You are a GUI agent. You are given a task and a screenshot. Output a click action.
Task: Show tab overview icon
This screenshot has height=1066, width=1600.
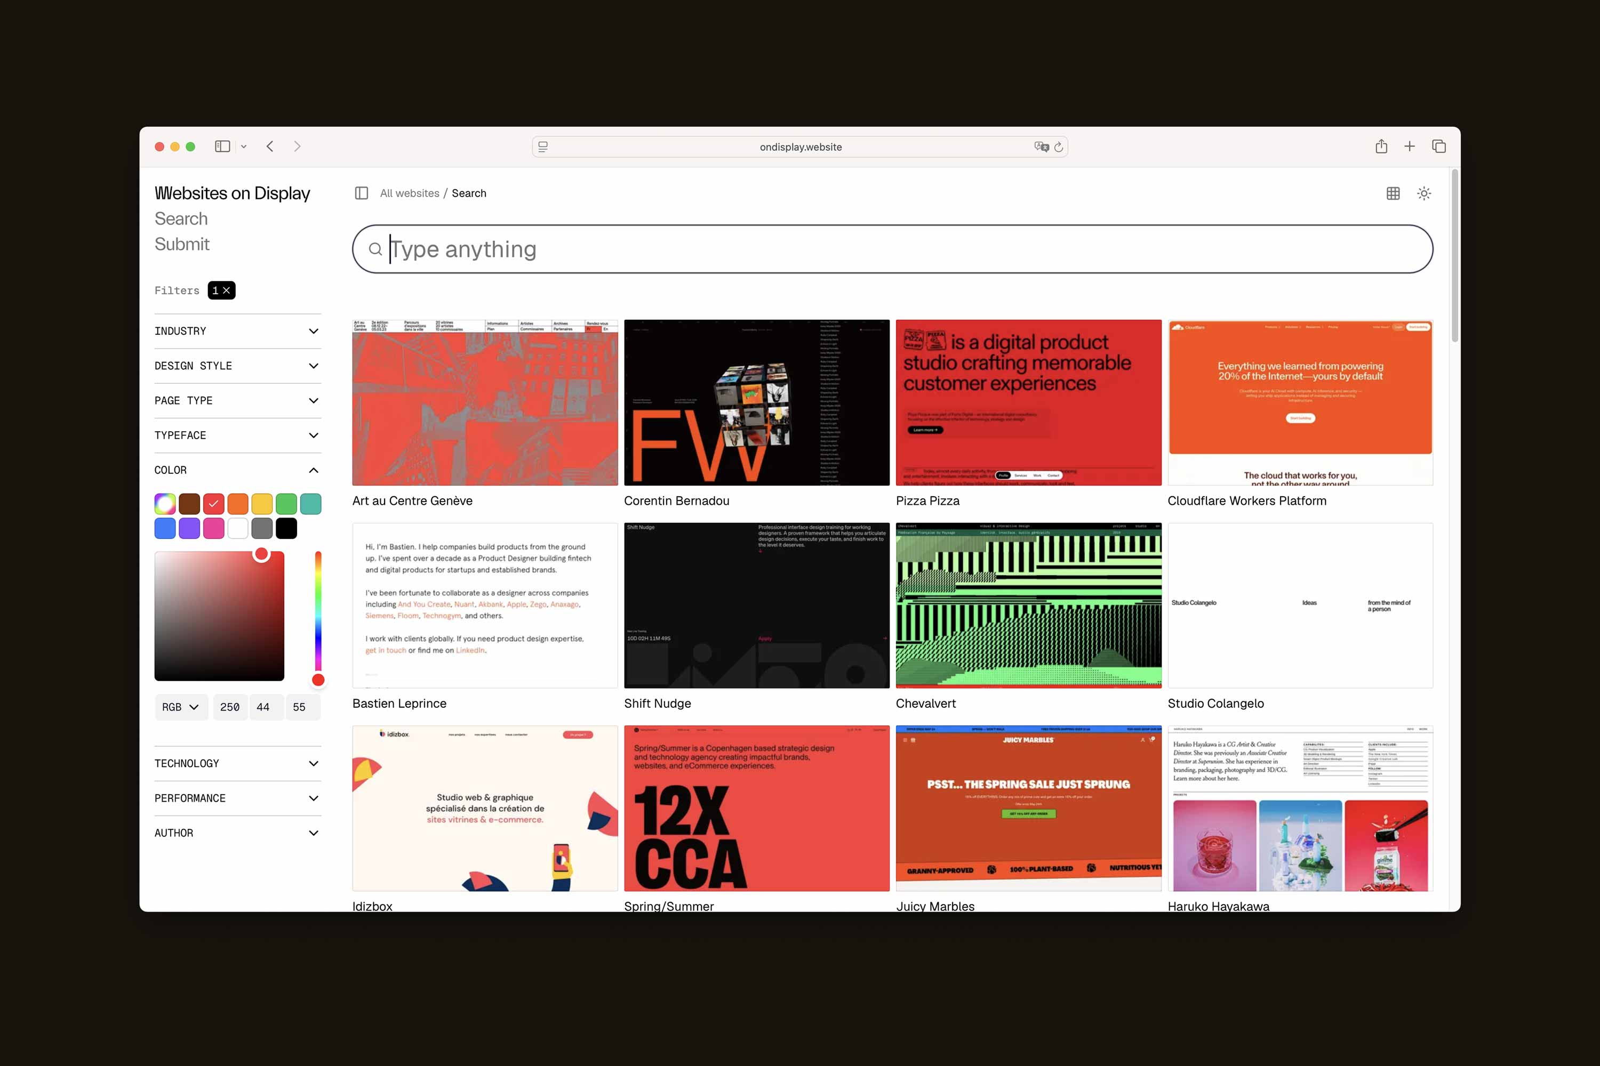click(x=1439, y=146)
